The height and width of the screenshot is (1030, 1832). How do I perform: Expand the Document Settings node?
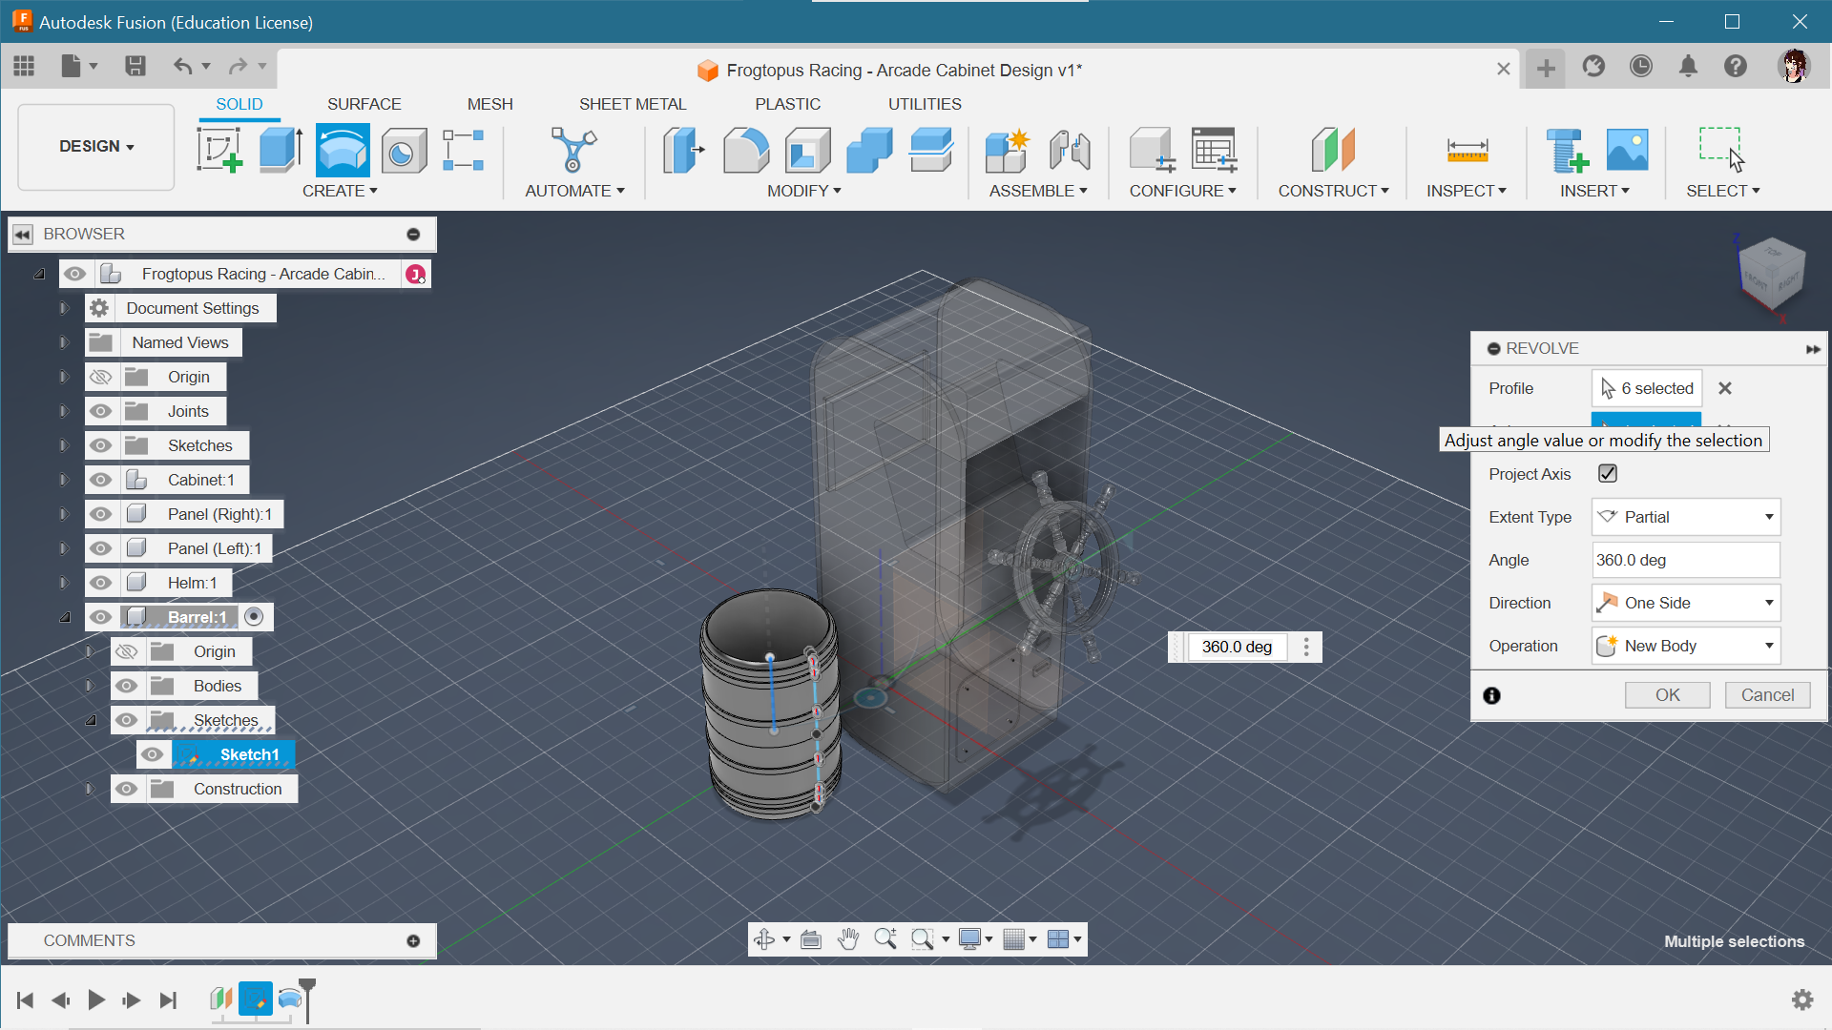64,308
